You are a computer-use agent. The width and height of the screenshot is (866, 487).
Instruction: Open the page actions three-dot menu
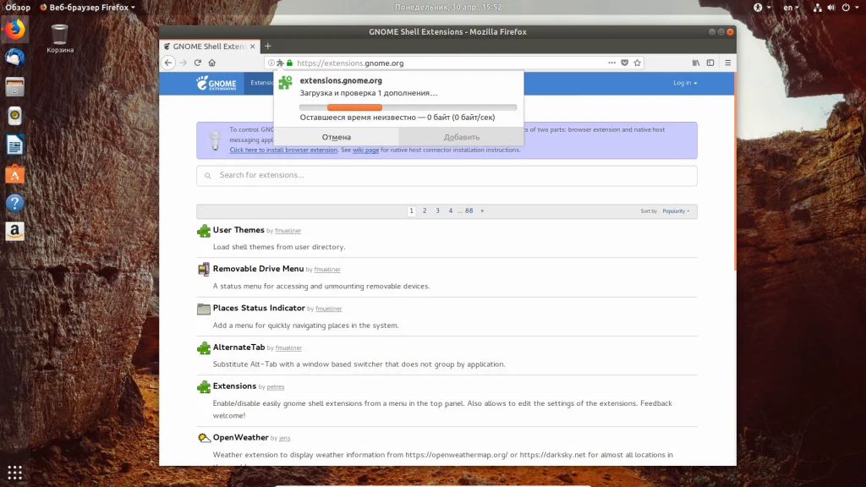[611, 63]
